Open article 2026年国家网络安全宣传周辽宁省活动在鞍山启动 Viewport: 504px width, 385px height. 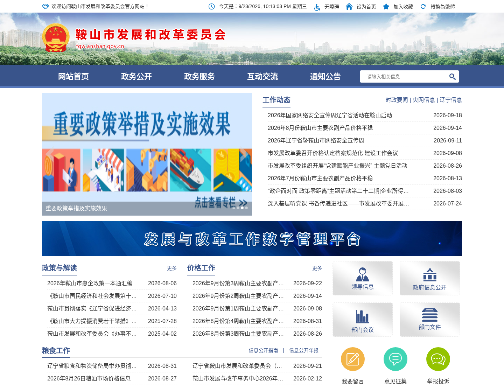tap(330, 115)
